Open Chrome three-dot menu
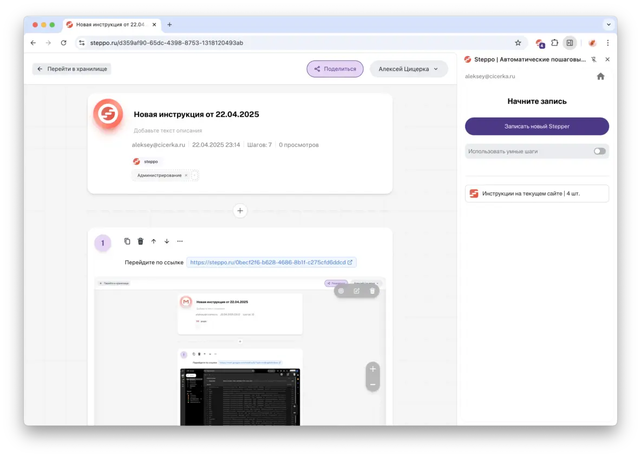This screenshot has height=457, width=641. point(608,43)
